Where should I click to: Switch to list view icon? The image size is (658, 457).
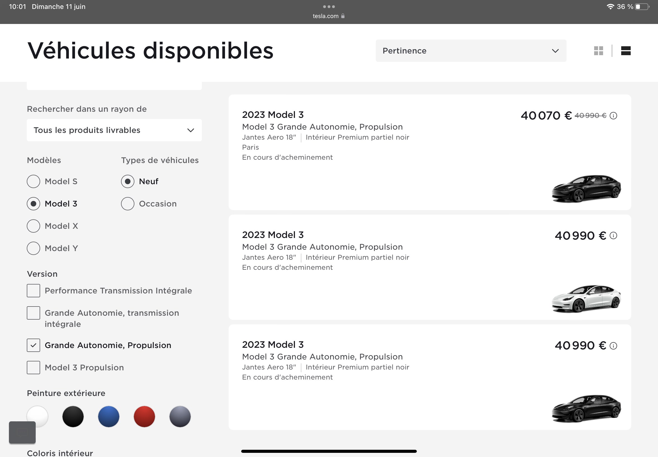click(x=626, y=51)
